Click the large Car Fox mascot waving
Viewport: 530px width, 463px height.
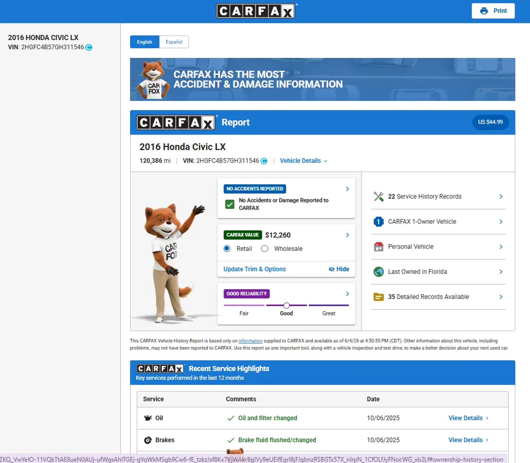pyautogui.click(x=172, y=263)
